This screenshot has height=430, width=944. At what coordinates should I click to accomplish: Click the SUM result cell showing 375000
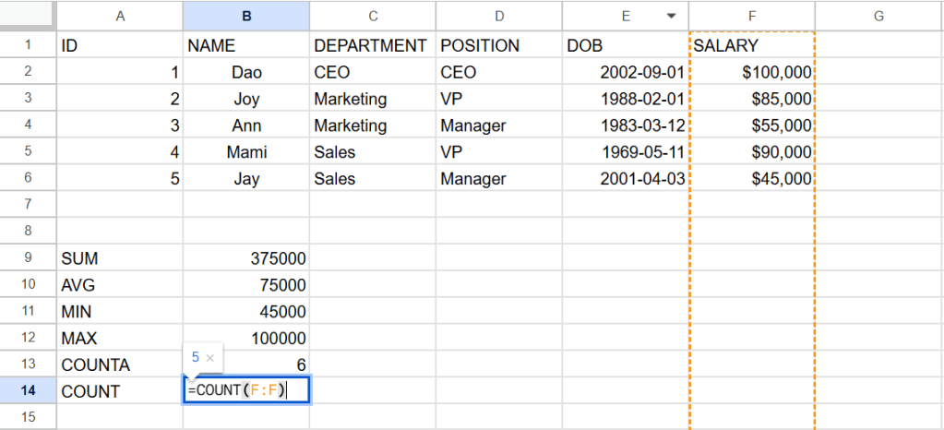tap(245, 259)
